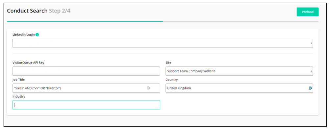The height and width of the screenshot is (131, 330).
Task: Open the LinkedIn Login dropdown field
Action: coord(163,43)
